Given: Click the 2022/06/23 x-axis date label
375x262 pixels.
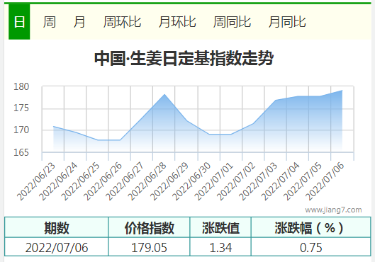Looking at the screenshot, I should [x=36, y=181].
